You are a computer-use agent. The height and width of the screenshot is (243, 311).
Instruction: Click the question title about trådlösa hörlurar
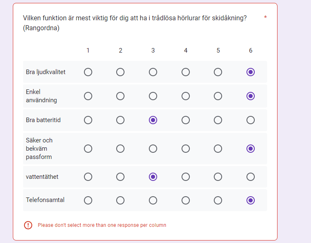pos(135,18)
